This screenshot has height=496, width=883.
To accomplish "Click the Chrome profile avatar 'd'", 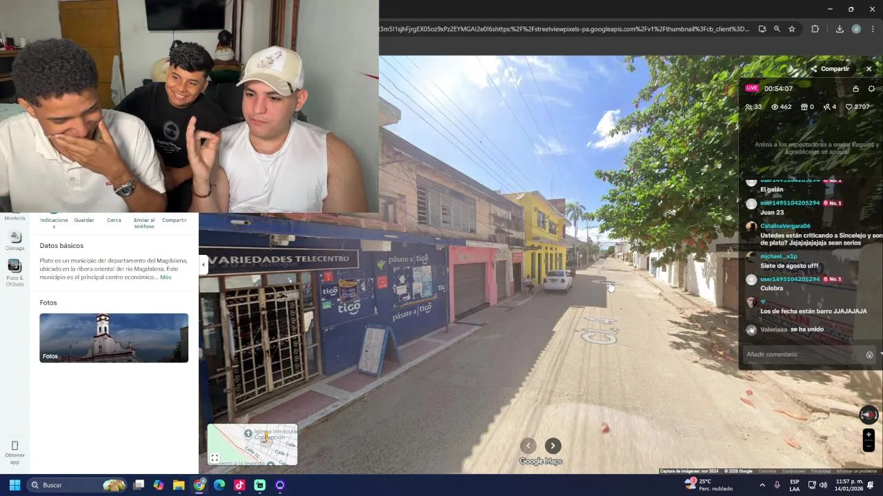I will click(x=856, y=29).
